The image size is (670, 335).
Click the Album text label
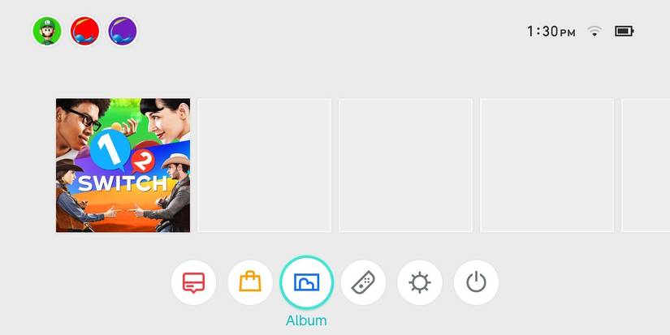306,320
